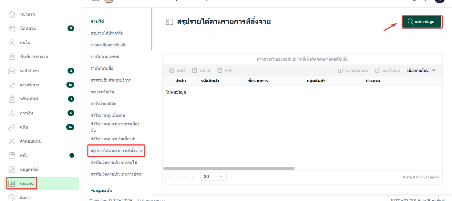
Task: Click the person icon beside คนไข้
Action: 12,42
